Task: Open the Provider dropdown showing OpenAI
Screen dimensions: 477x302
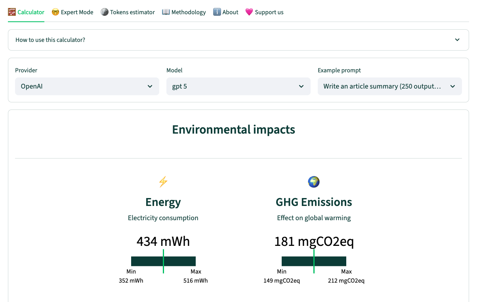Action: [x=87, y=86]
